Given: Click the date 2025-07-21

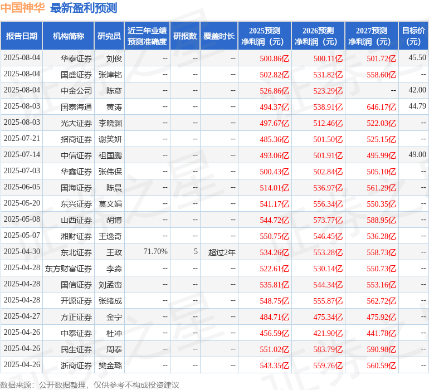Looking at the screenshot, I should [x=22, y=139].
